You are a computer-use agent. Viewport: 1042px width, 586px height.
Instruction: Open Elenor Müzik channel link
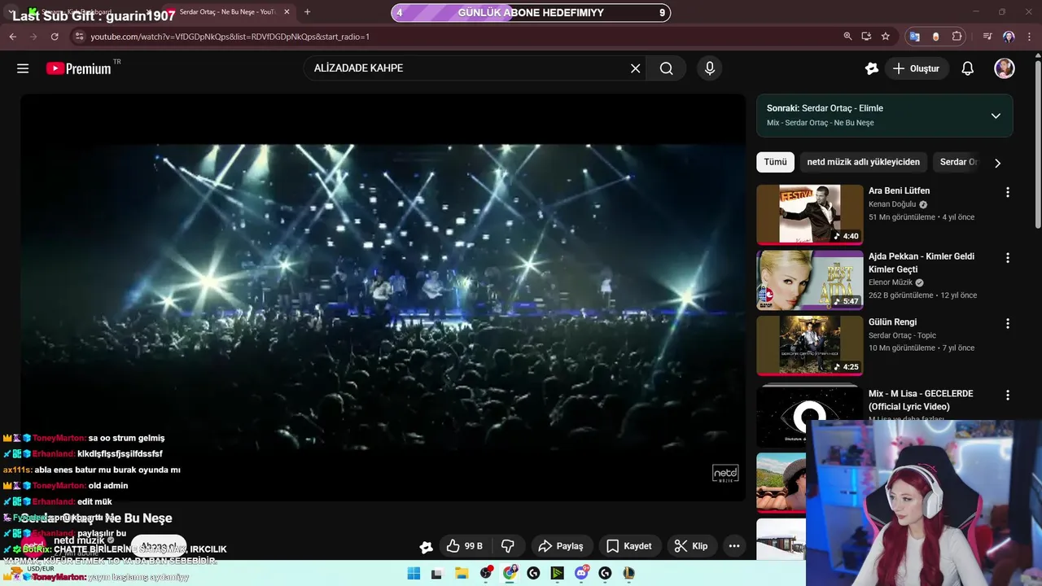click(x=891, y=282)
